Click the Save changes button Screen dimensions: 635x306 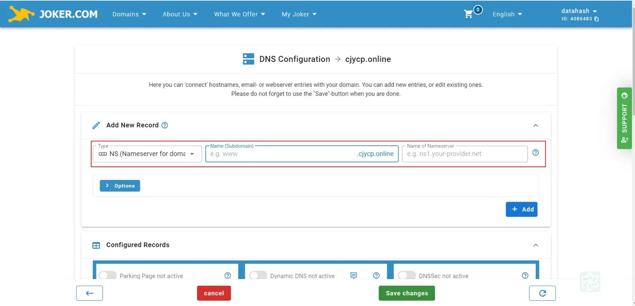[x=407, y=293]
